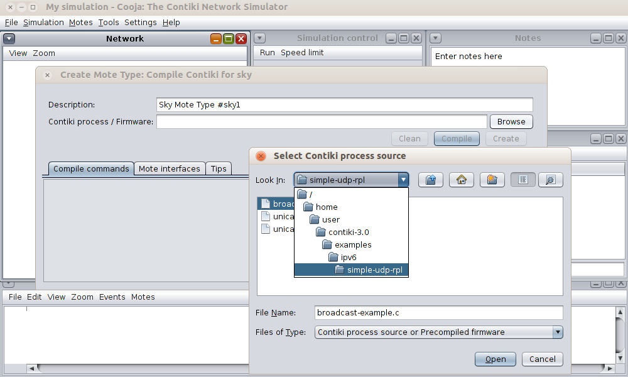Go up one folder level in file chooser
Image resolution: width=628 pixels, height=377 pixels.
coord(431,180)
